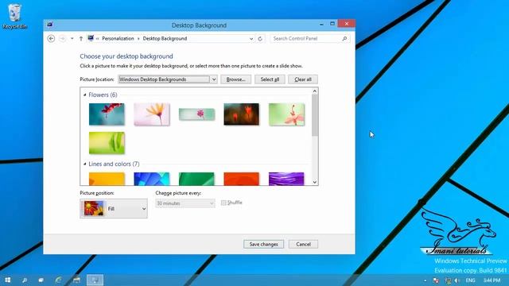Open the Picture location combo box
Screen dimensions: 509x286
coord(168,79)
